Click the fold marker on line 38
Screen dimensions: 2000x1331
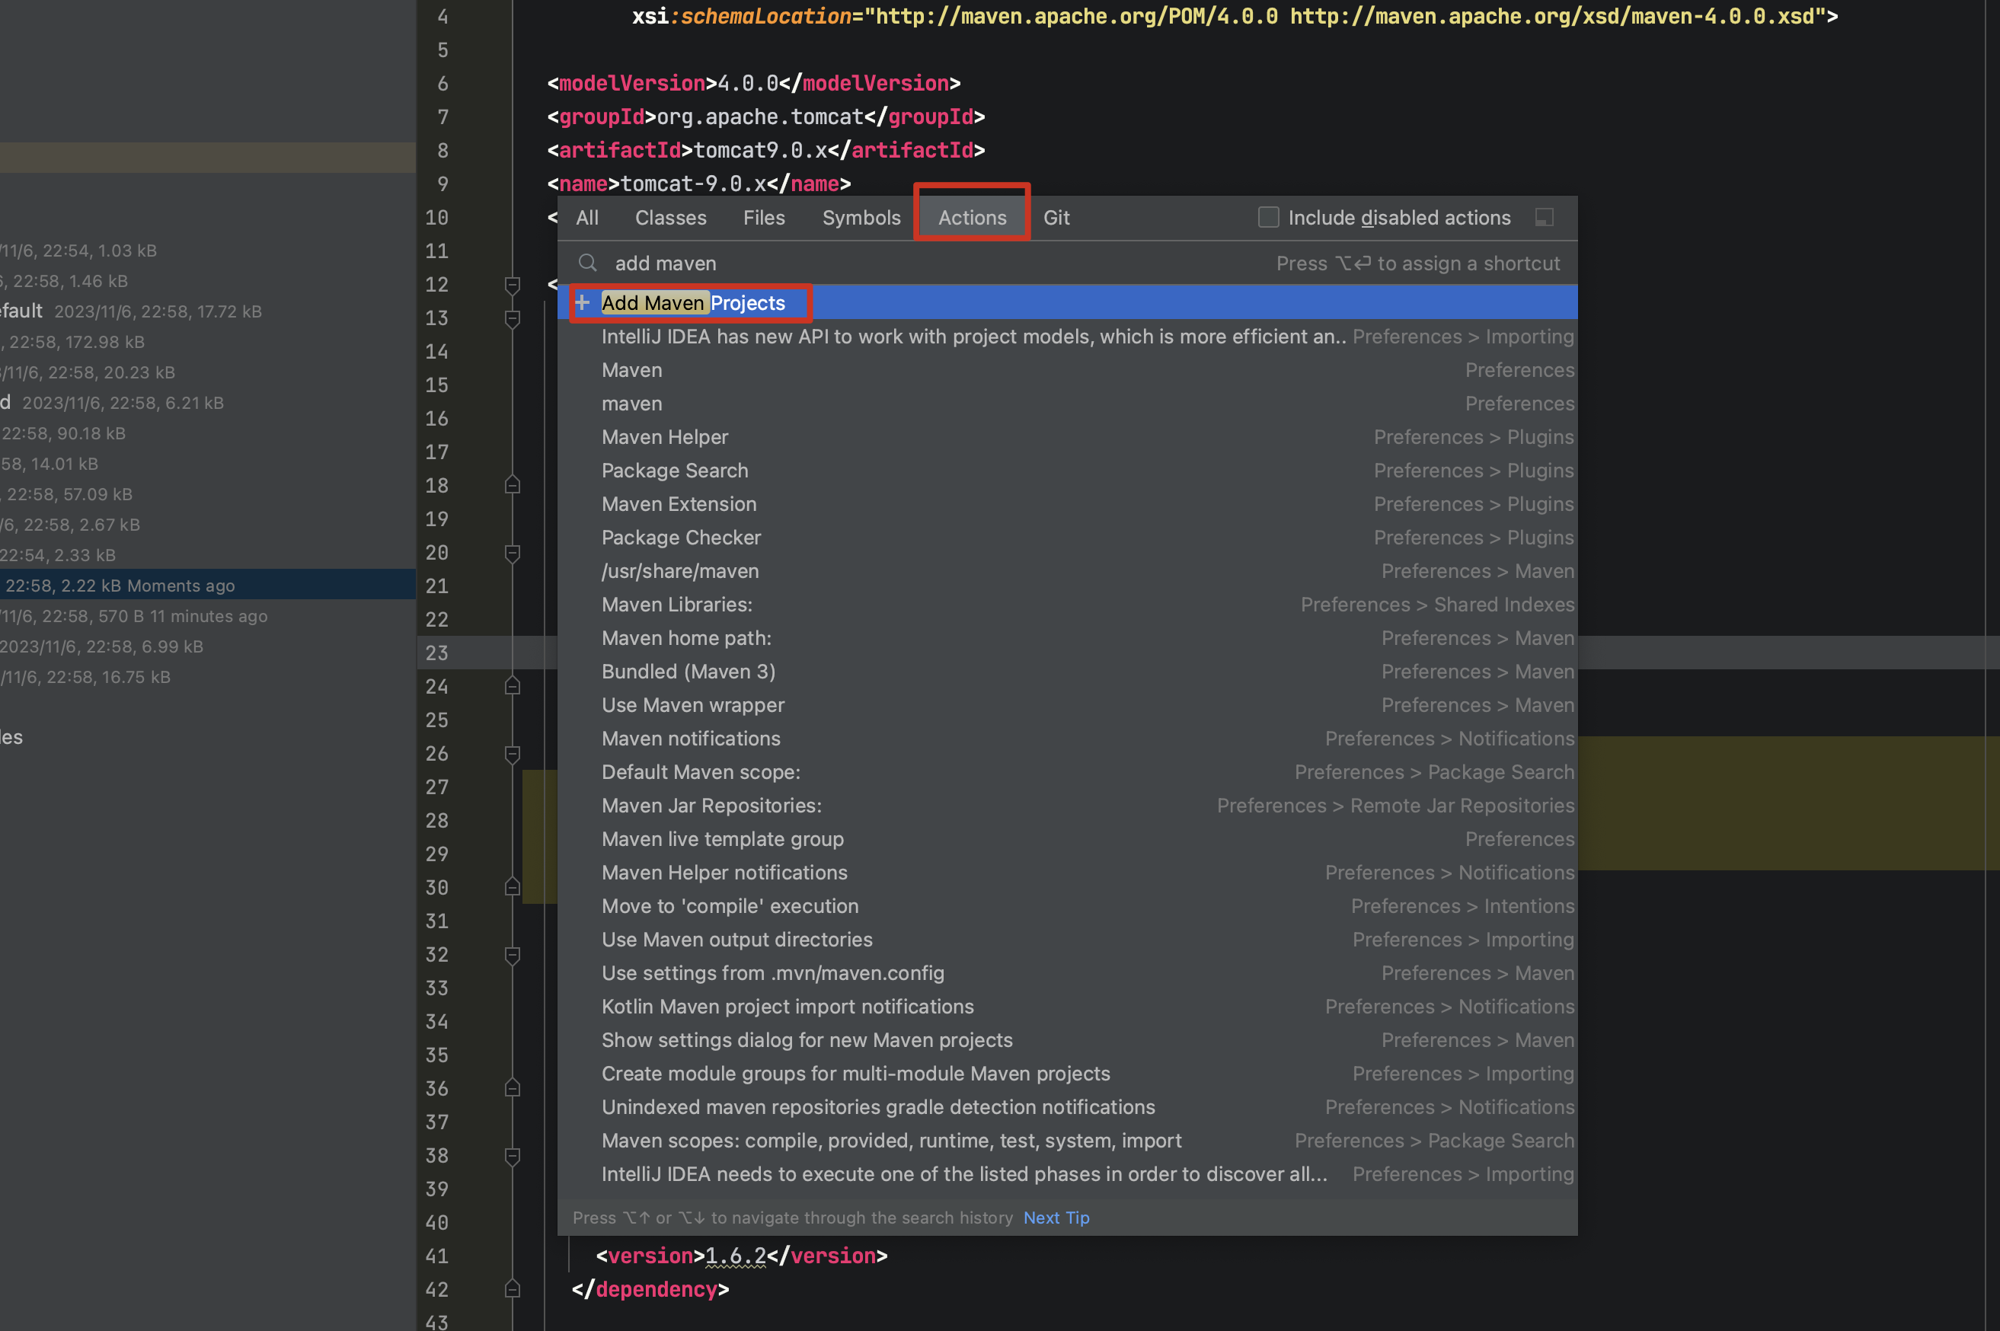513,1156
